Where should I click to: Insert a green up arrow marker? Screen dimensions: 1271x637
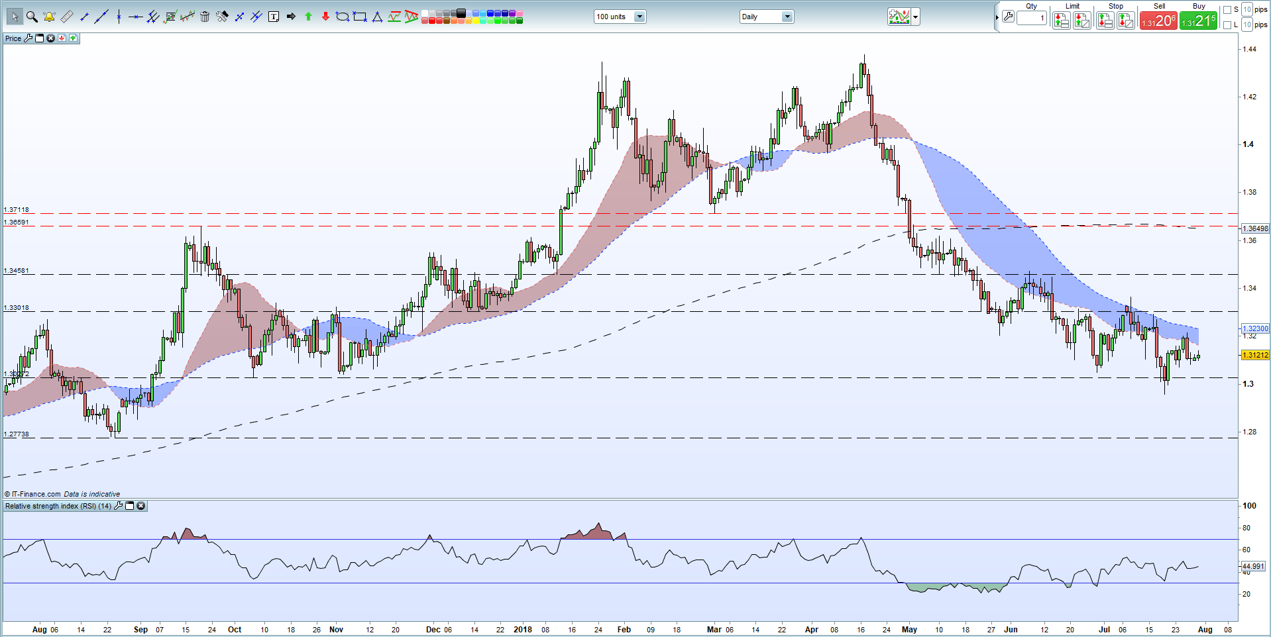tap(308, 17)
